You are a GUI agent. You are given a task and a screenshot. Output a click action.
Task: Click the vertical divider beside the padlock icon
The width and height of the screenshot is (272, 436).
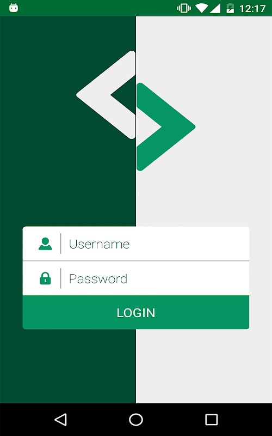click(x=61, y=278)
